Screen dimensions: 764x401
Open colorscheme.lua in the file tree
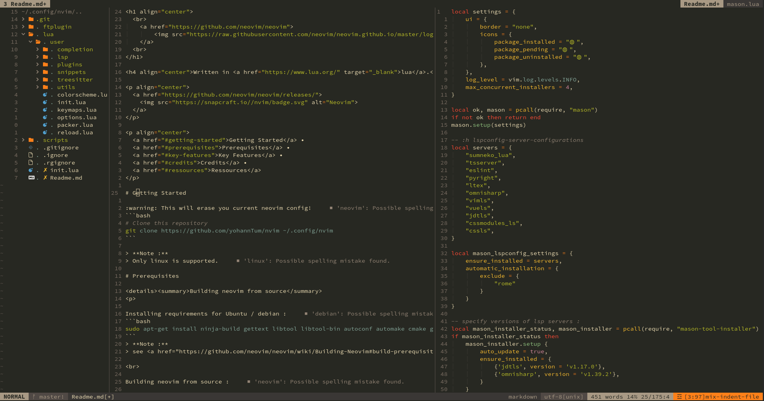click(x=82, y=95)
